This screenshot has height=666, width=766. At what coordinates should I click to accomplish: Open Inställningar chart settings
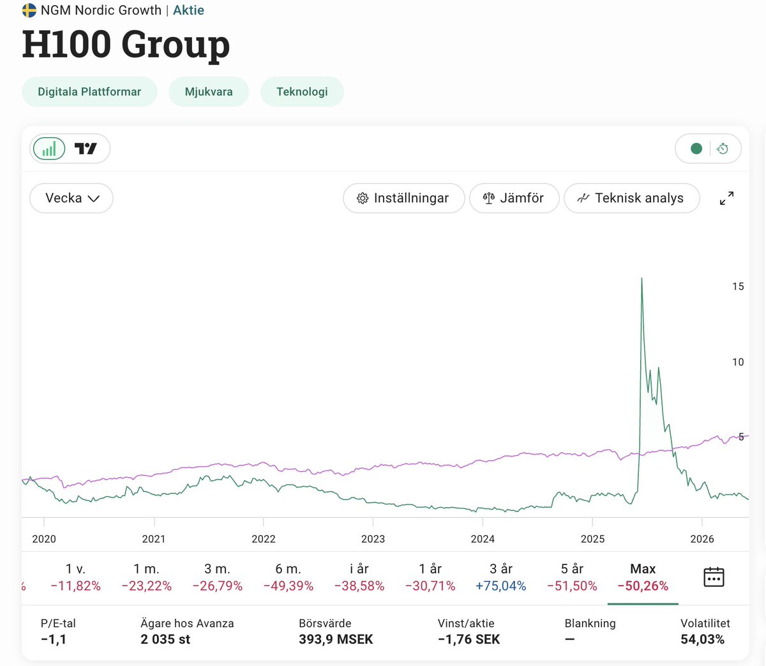tap(403, 198)
